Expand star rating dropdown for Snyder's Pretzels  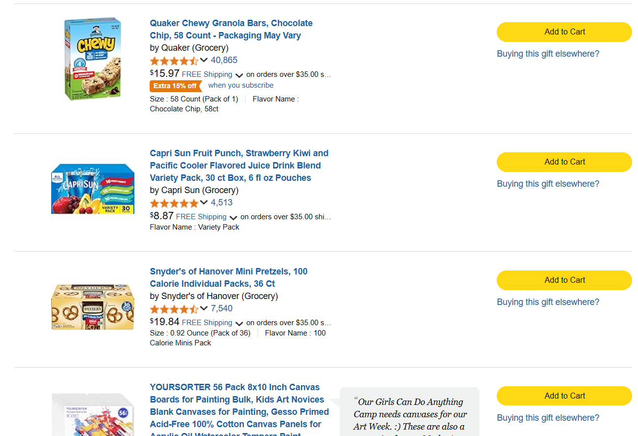(x=204, y=309)
